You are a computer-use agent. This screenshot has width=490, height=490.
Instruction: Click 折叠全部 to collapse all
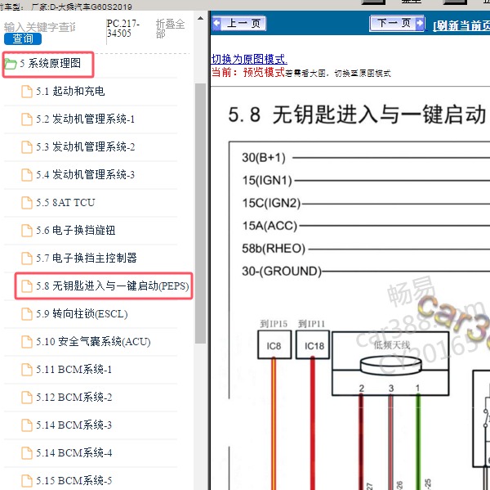170,29
